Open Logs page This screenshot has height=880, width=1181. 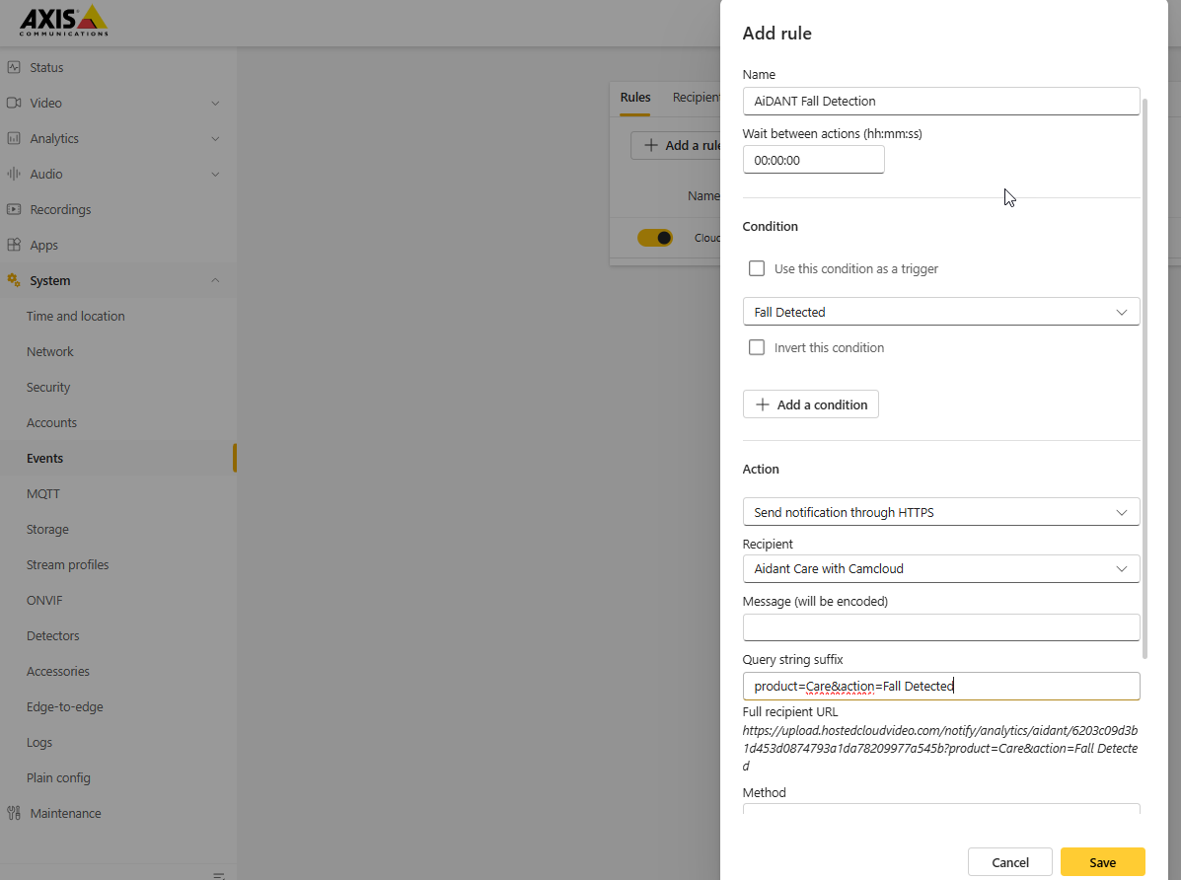click(39, 742)
